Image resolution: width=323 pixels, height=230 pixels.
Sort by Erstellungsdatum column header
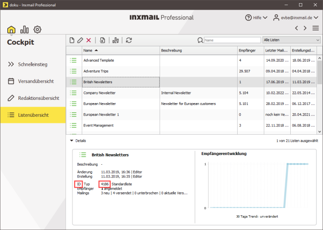point(303,50)
